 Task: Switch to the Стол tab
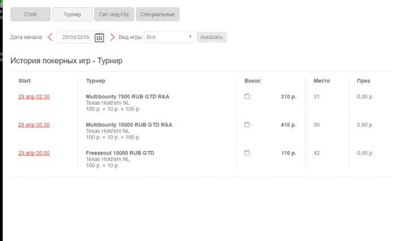(x=30, y=14)
